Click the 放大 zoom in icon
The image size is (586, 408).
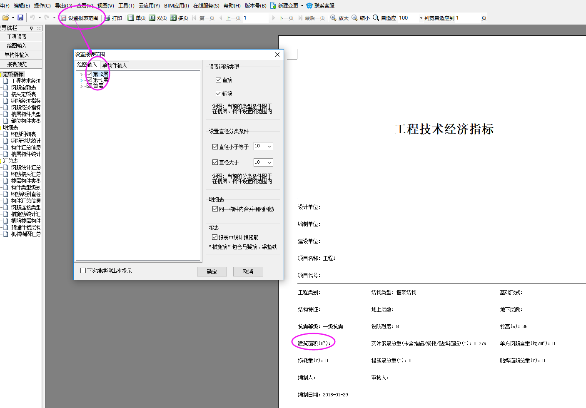(x=333, y=18)
